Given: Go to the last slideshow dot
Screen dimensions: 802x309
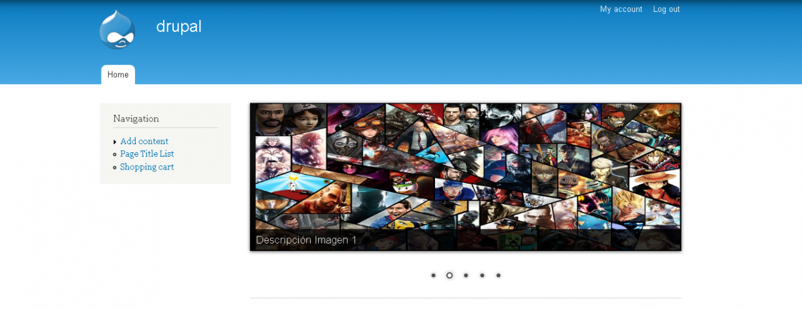Looking at the screenshot, I should pyautogui.click(x=498, y=275).
